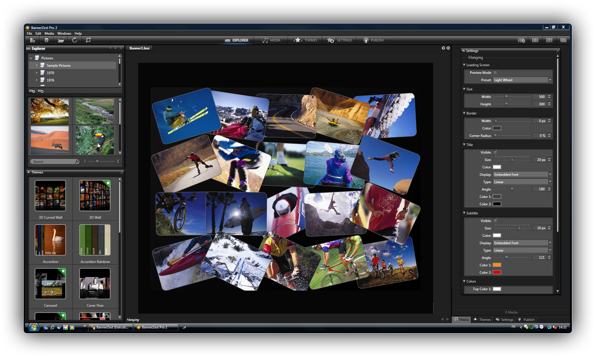Switch to the Themes bottom tab
The height and width of the screenshot is (357, 596).
tap(482, 320)
